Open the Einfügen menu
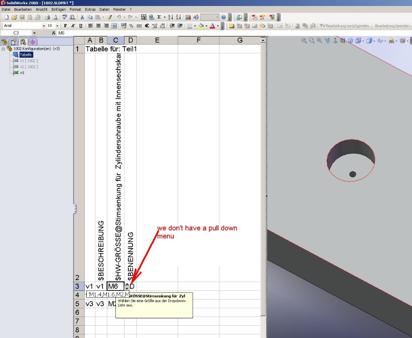This screenshot has height=338, width=412. (x=59, y=9)
